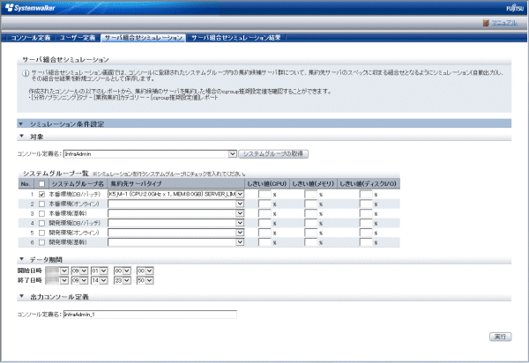
Task: Click the output console name field InfraAdmin_1
Action: 150,313
